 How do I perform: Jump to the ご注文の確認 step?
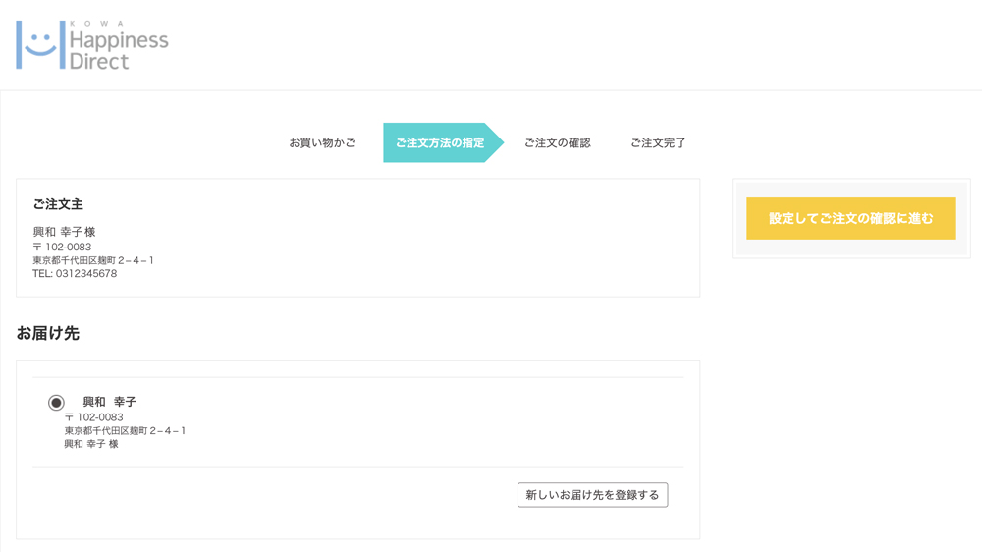click(557, 143)
